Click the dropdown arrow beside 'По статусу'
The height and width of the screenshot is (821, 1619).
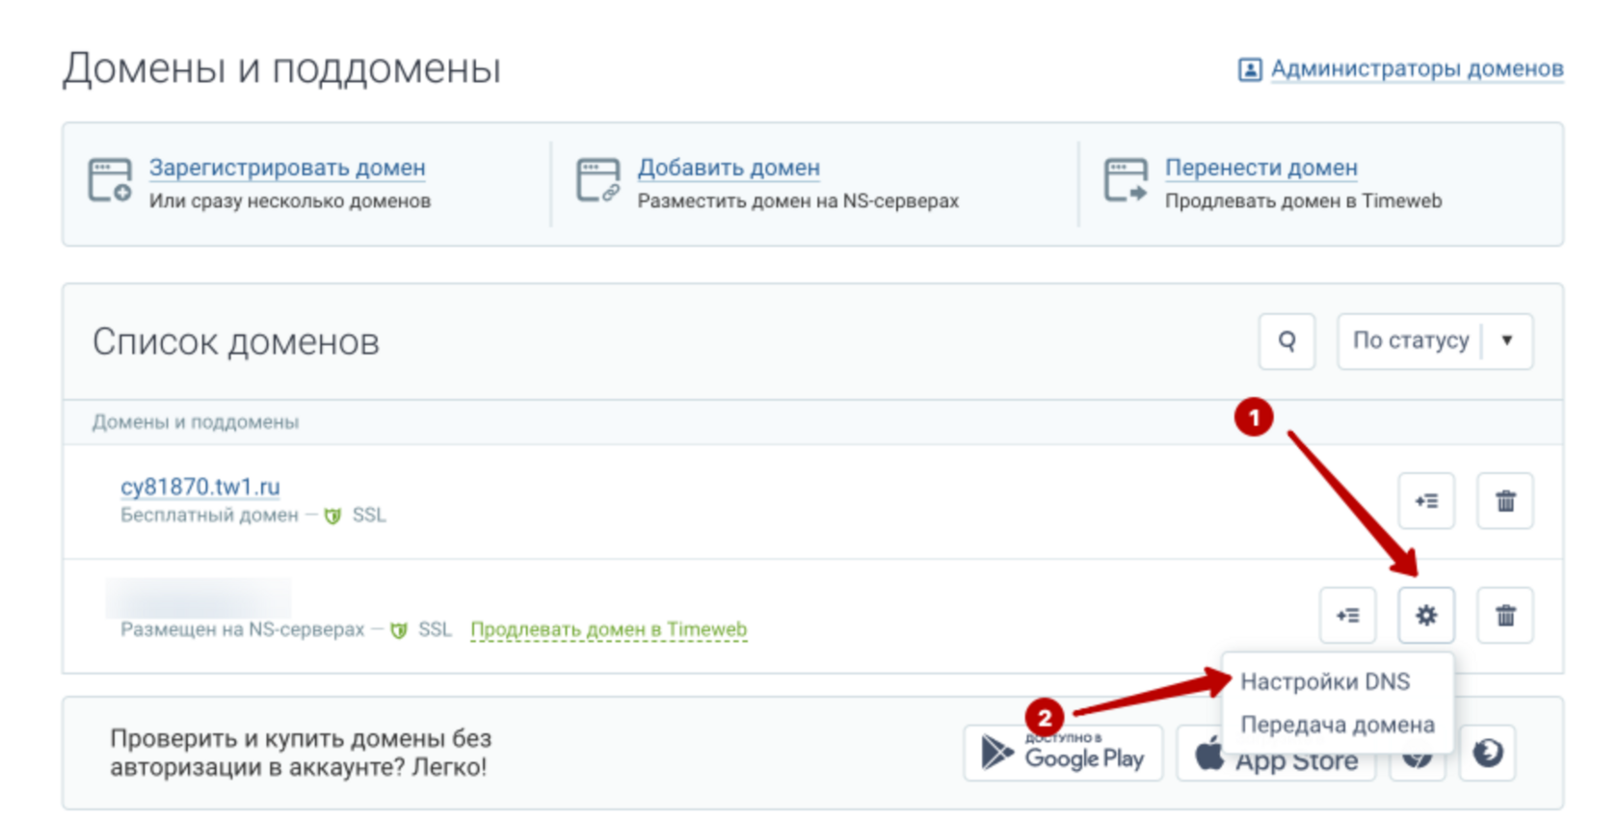click(1507, 341)
